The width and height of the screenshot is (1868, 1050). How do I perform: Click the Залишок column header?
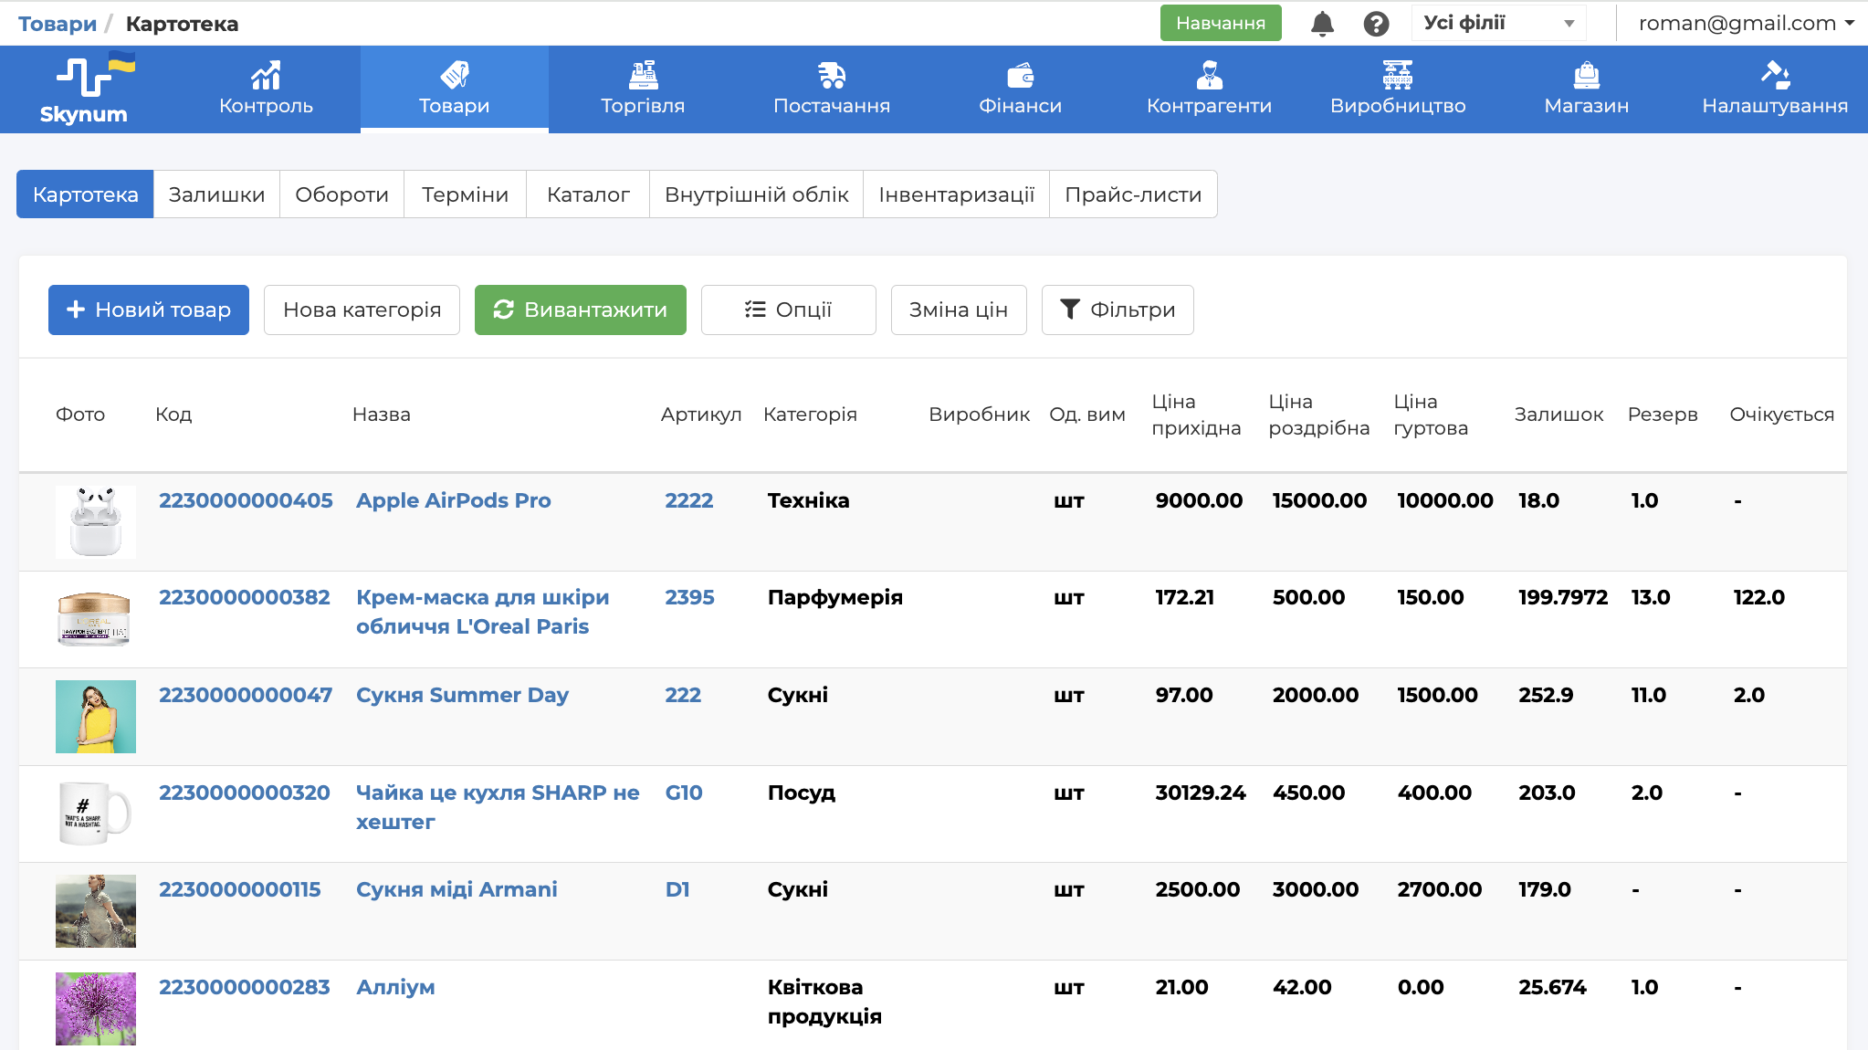click(x=1558, y=415)
